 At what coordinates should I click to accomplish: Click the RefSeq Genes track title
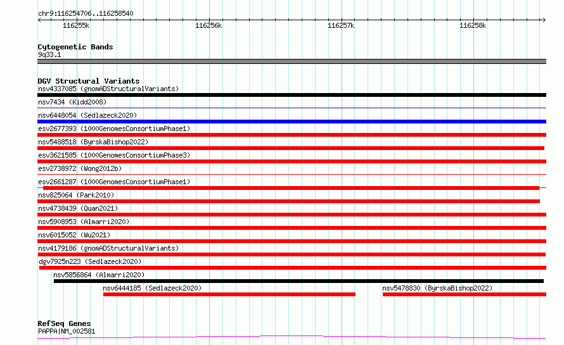click(x=64, y=324)
